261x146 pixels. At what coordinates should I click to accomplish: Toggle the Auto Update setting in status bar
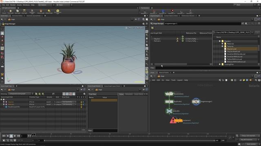coord(251,144)
